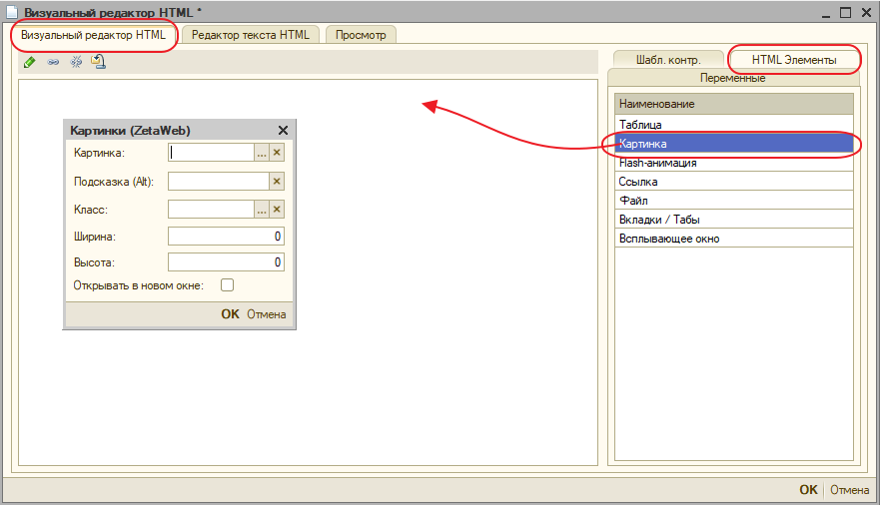Open the Переменные tab
880x505 pixels.
733,78
